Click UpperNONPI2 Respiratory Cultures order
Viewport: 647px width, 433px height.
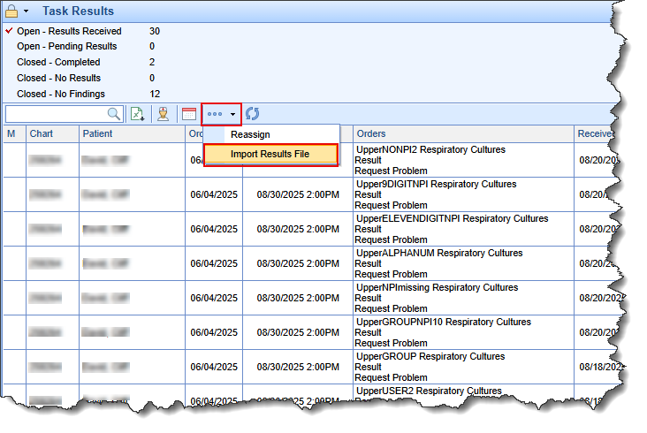(430, 149)
